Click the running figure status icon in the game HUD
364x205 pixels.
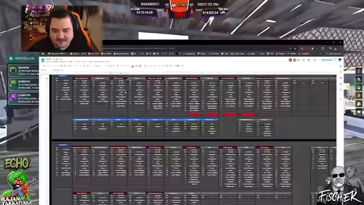[359, 95]
